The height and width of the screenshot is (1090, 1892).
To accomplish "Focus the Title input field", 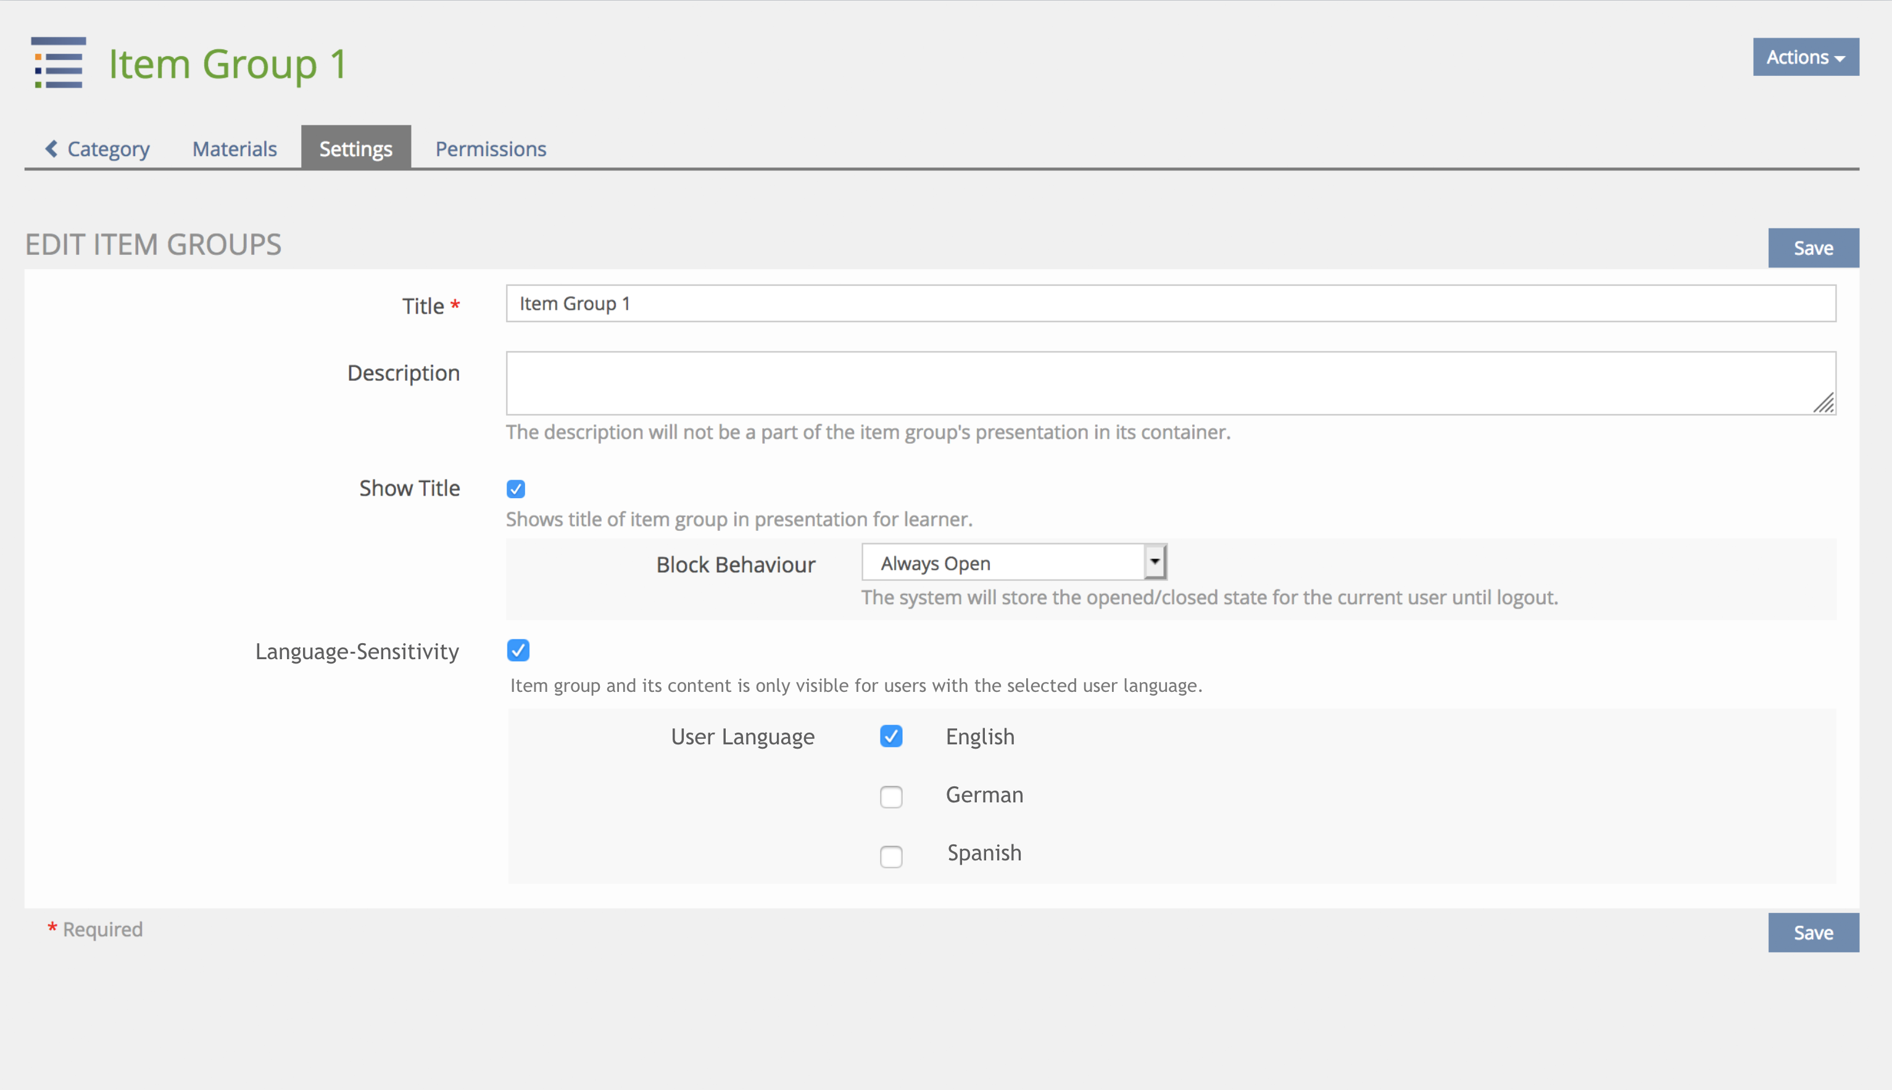I will pyautogui.click(x=1170, y=303).
